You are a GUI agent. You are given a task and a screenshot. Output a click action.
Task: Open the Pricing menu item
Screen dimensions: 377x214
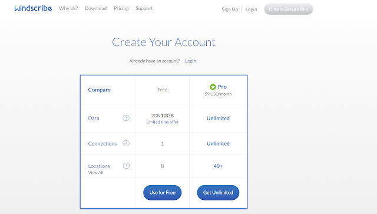121,8
